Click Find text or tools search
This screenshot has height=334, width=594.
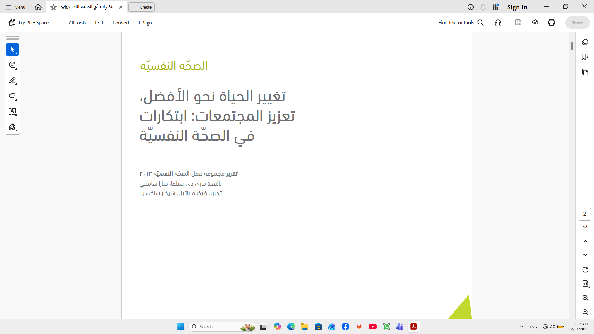[461, 23]
